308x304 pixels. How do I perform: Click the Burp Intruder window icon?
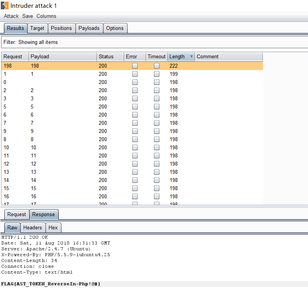click(x=5, y=5)
